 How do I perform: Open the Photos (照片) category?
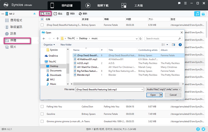(11, 47)
